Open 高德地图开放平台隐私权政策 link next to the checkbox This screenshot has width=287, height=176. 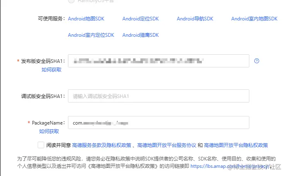[236, 145]
